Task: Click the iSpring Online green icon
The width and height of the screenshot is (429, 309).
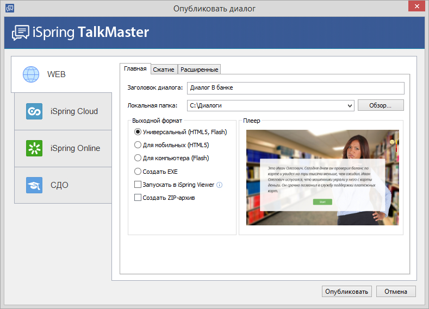Action: (x=34, y=148)
